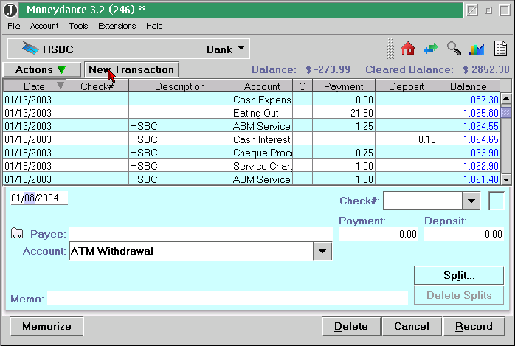Image resolution: width=515 pixels, height=346 pixels.
Task: Click the 1,064.55 balance cell
Action: coord(469,126)
